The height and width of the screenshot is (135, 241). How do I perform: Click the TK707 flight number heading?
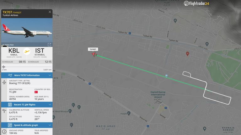click(x=7, y=12)
